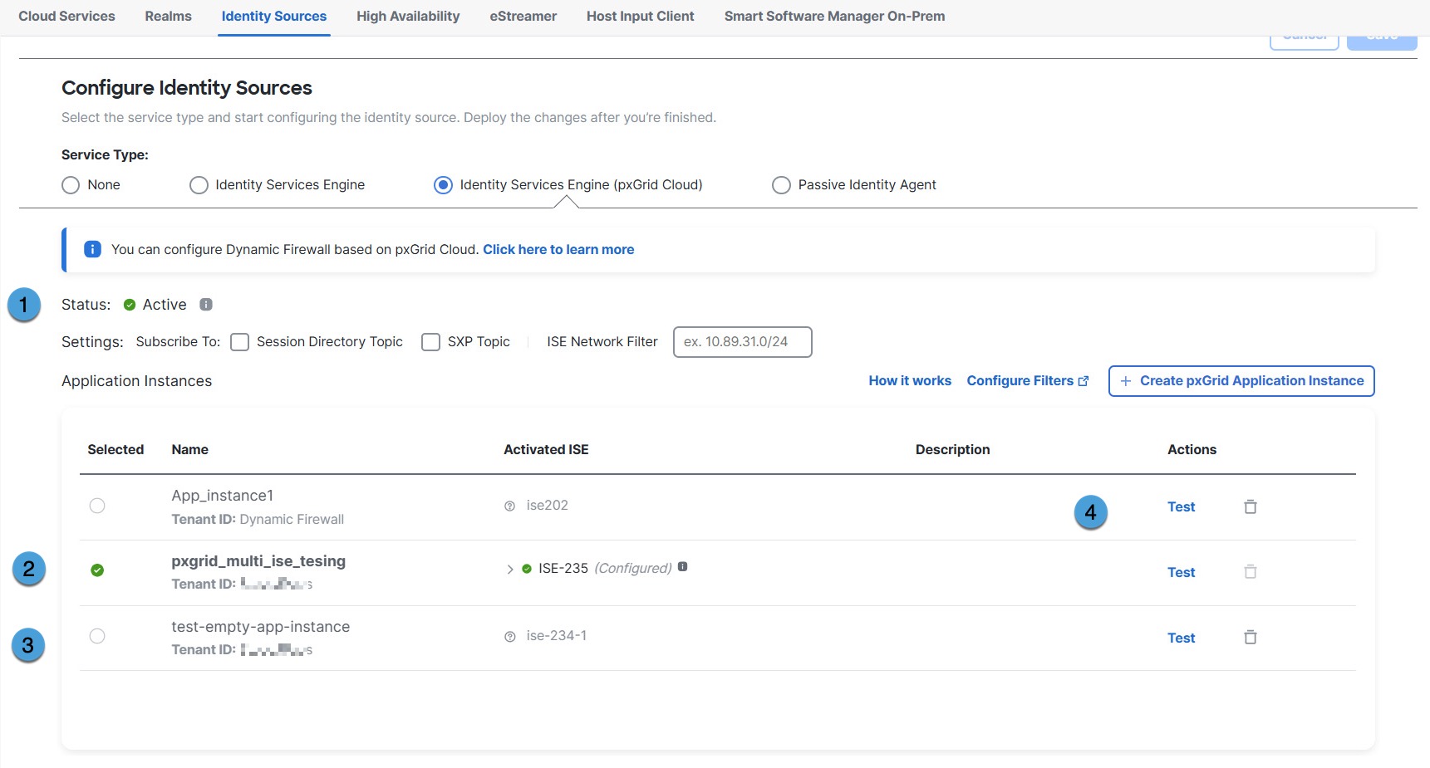Open the eStreamer tab
Image resolution: width=1430 pixels, height=768 pixels.
coord(523,17)
